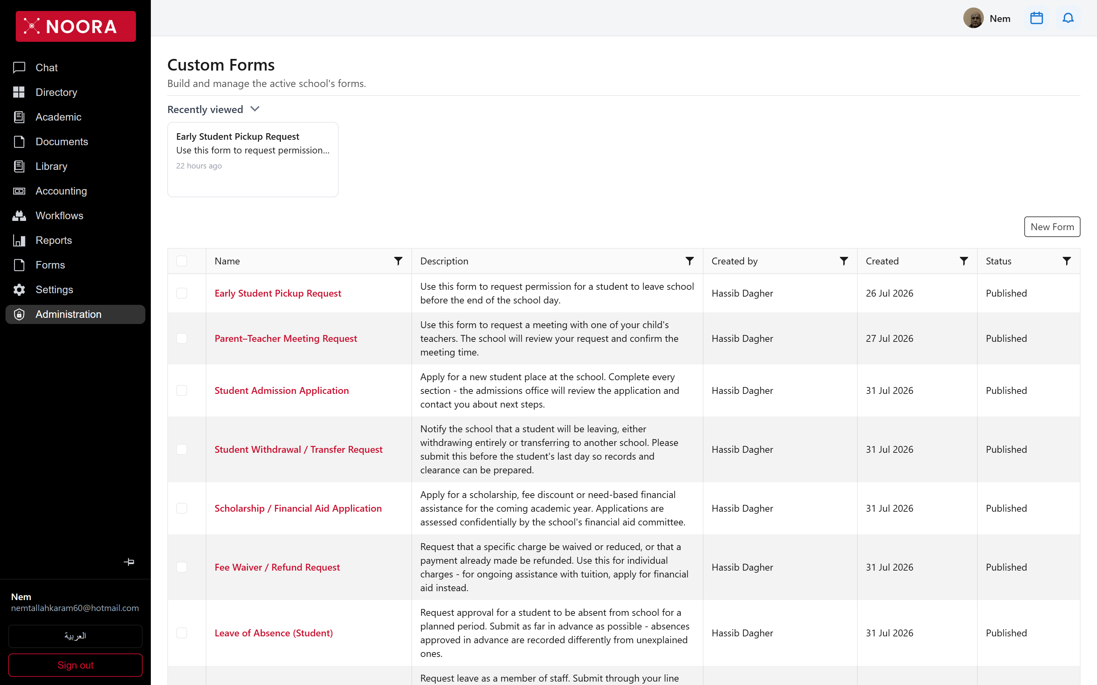Check the Parent–Teacher Meeting Request row

pos(182,338)
